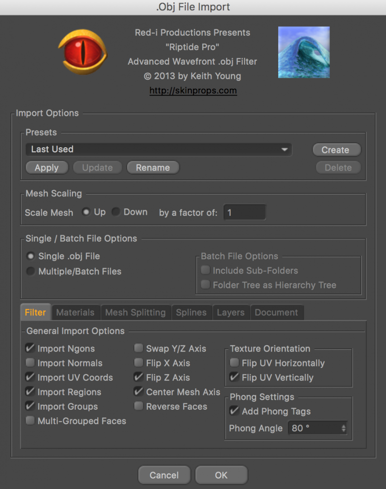This screenshot has height=489, width=386.
Task: Click the Apply preset button
Action: tap(47, 168)
